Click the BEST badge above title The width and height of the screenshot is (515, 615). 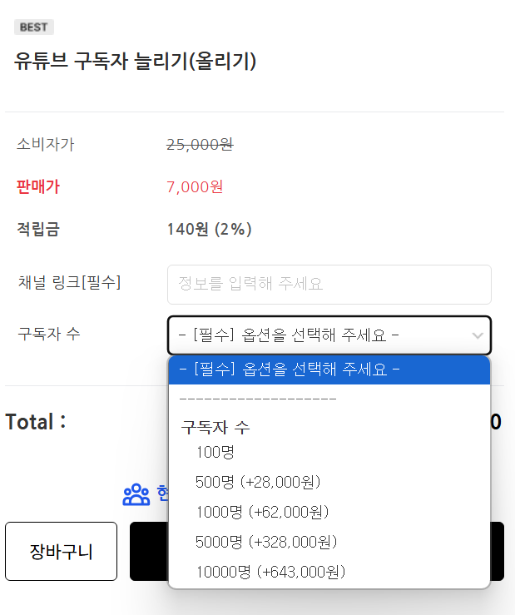coord(34,27)
